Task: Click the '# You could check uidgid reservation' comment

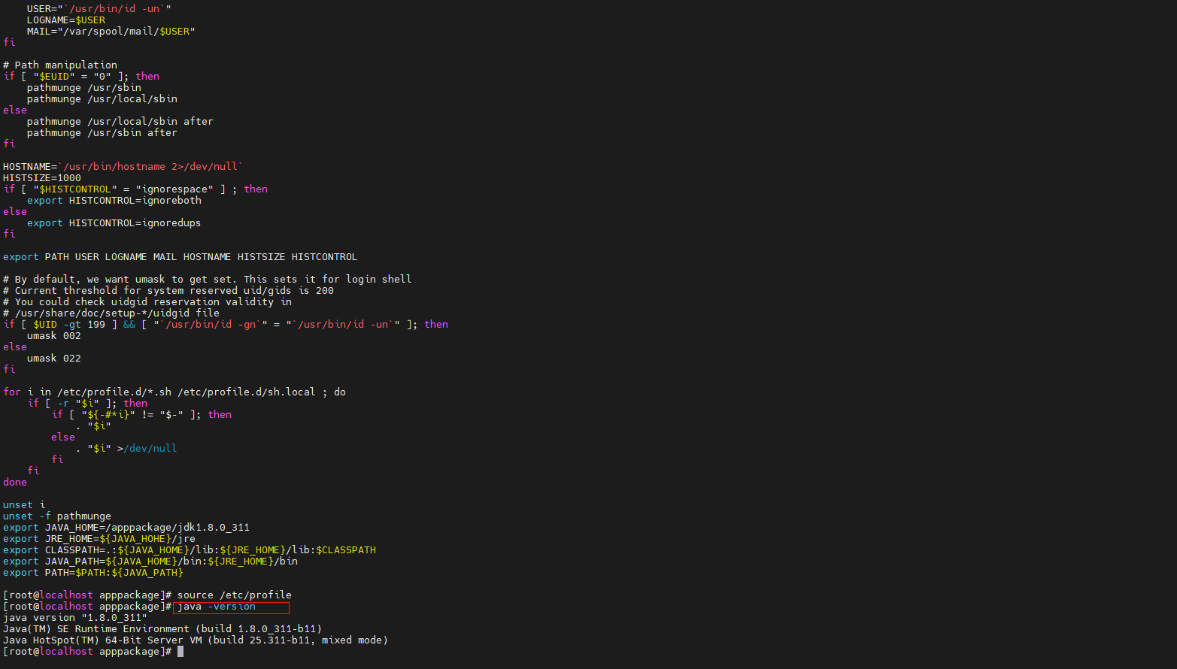Action: (147, 302)
